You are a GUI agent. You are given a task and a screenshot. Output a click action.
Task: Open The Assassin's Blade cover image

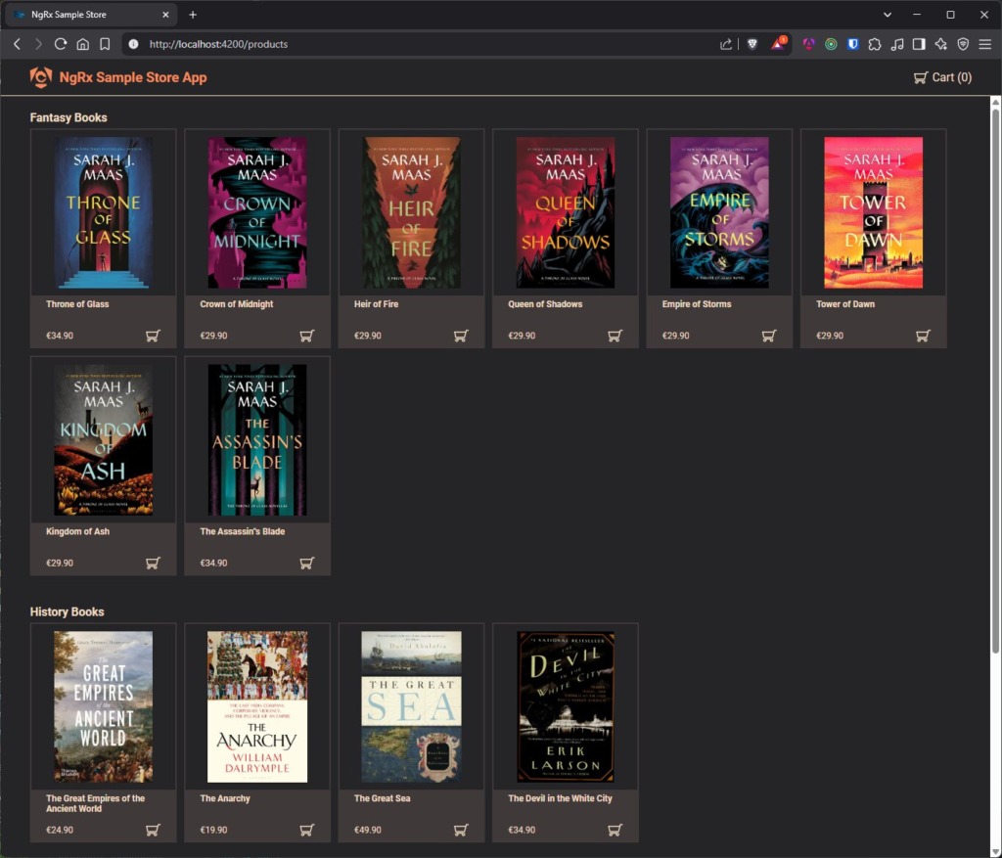point(257,439)
